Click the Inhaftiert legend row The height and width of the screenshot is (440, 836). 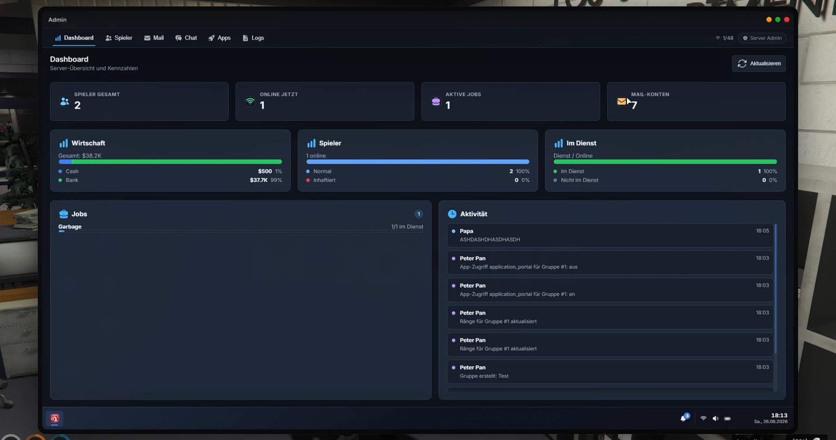(x=418, y=180)
